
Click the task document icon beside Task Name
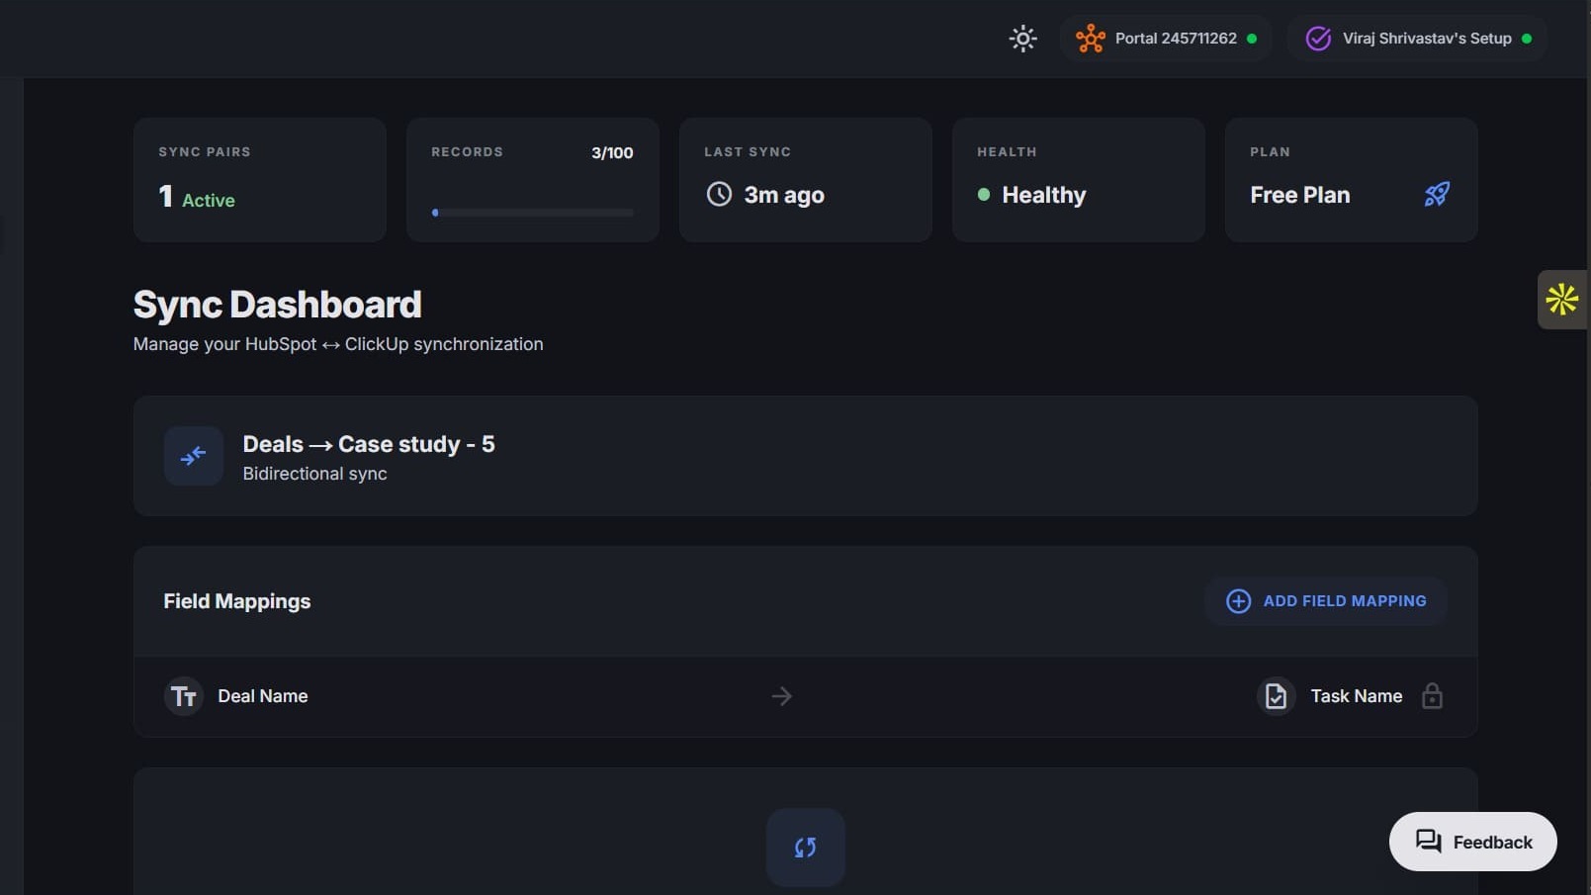point(1276,696)
